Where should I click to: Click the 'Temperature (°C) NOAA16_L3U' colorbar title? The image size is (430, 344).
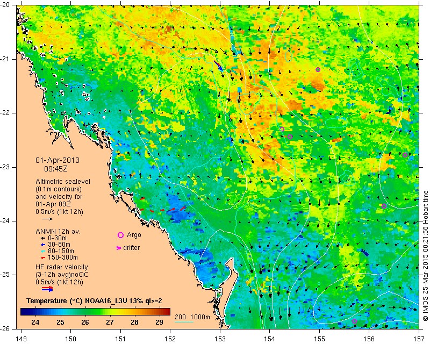tap(78, 301)
